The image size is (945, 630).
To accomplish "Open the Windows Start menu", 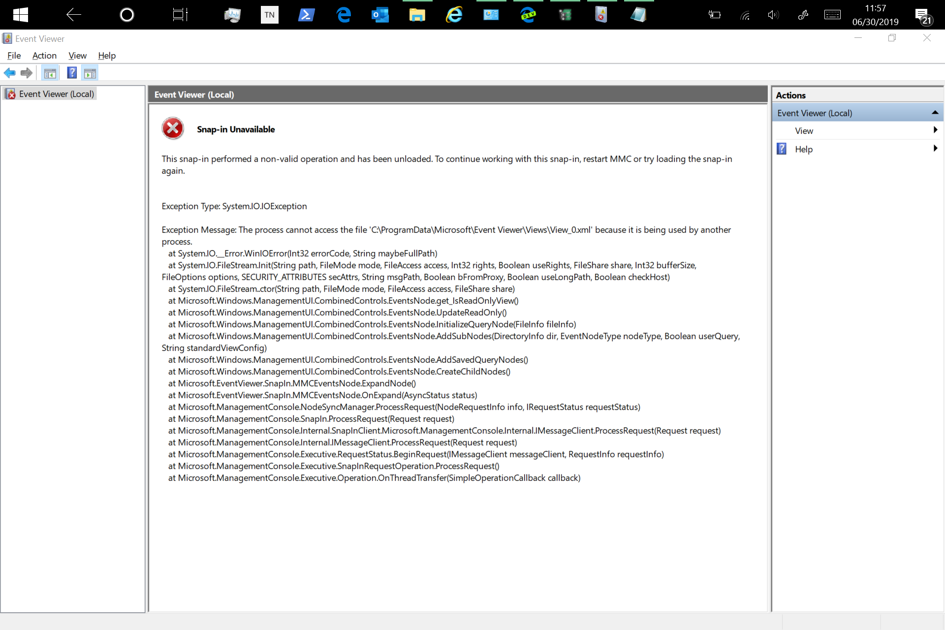I will (x=20, y=15).
